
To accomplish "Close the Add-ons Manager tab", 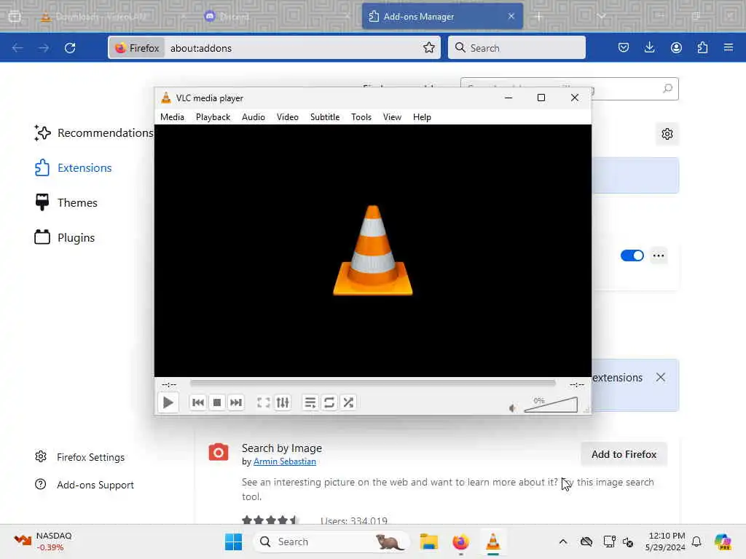I will (511, 16).
